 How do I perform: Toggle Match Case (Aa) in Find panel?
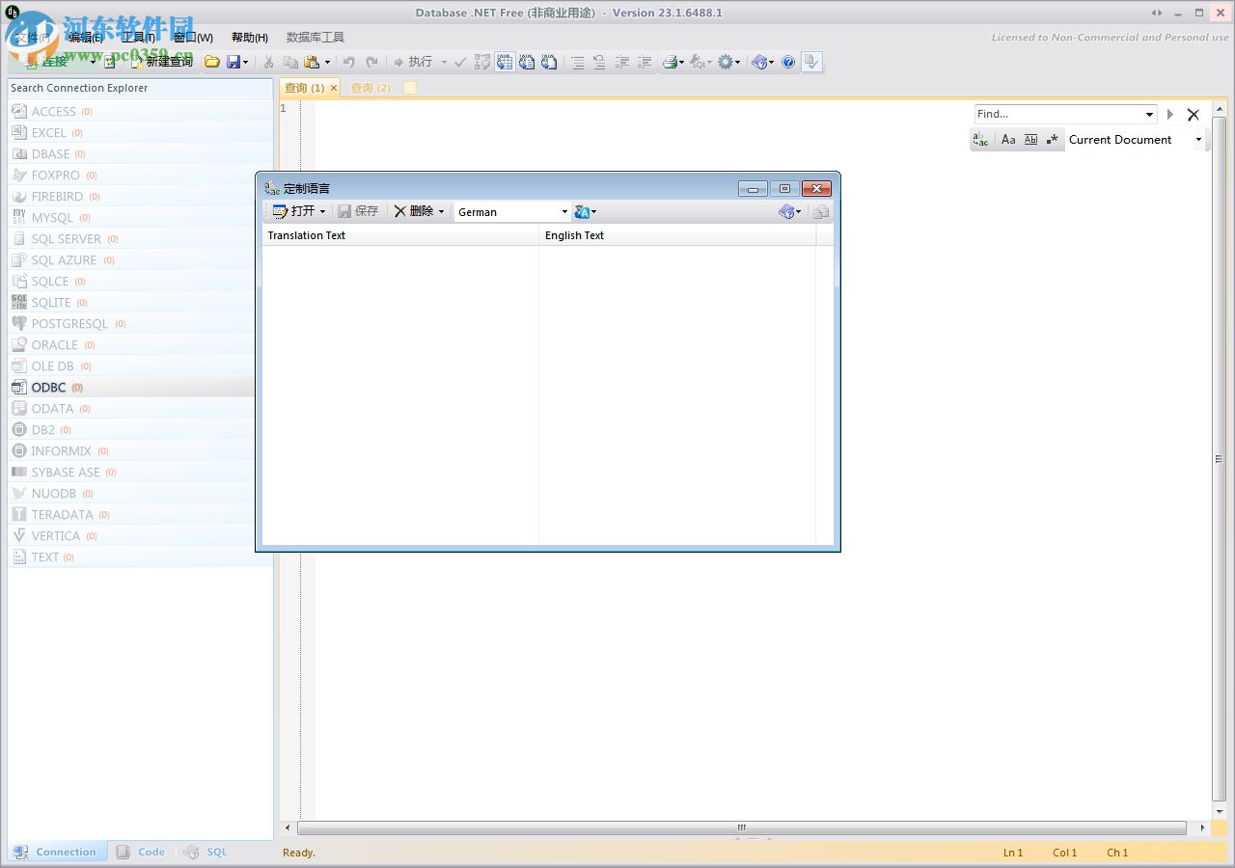pos(1008,140)
